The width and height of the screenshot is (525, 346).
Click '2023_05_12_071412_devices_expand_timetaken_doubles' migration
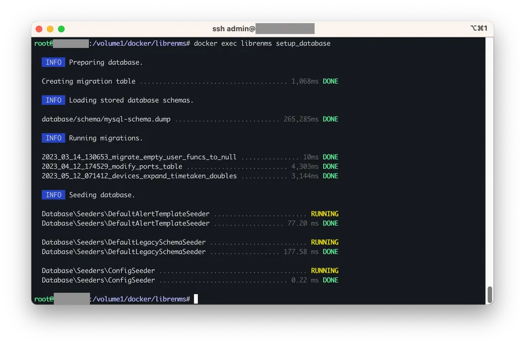click(139, 176)
